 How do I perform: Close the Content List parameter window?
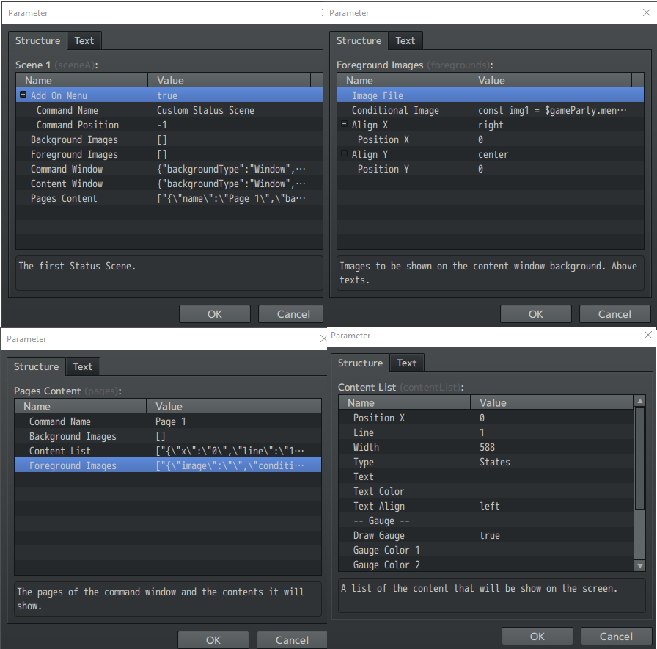tap(648, 334)
